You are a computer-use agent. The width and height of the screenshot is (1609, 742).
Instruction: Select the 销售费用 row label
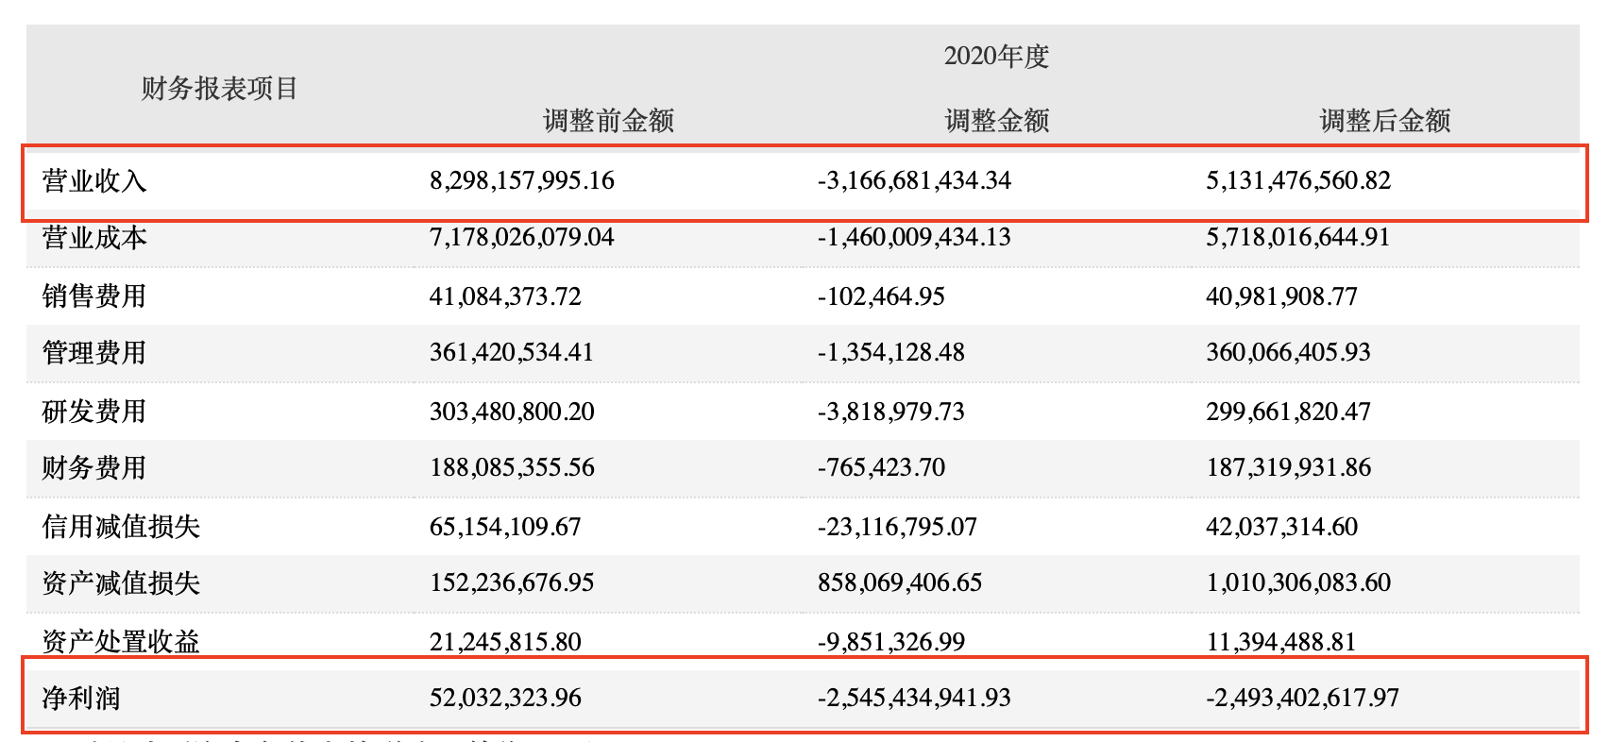(94, 296)
